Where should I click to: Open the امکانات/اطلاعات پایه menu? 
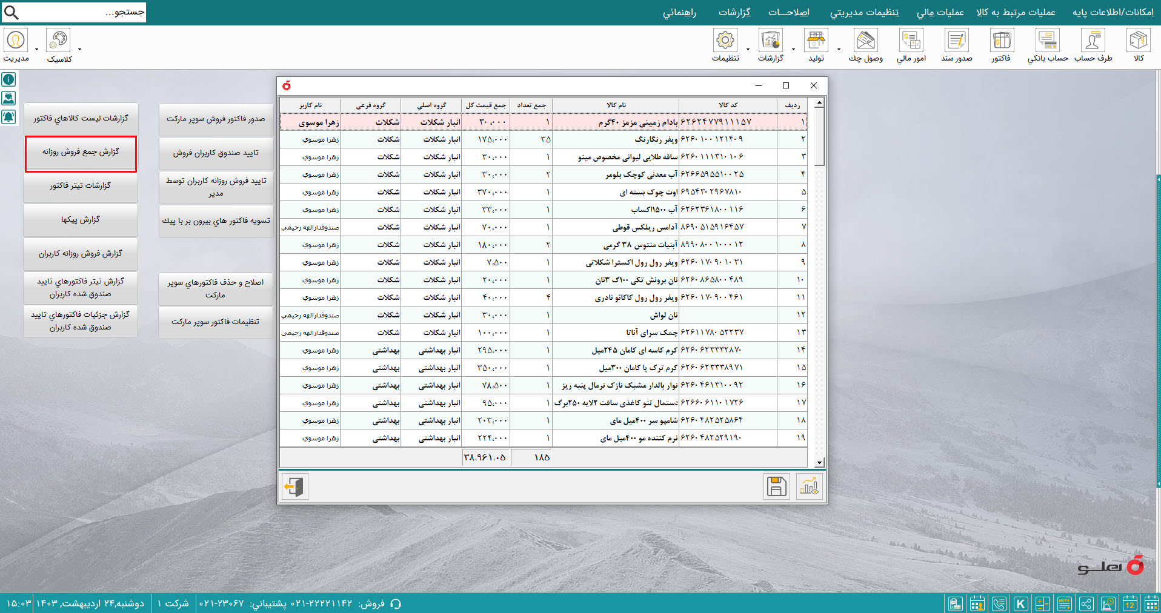tap(1113, 12)
